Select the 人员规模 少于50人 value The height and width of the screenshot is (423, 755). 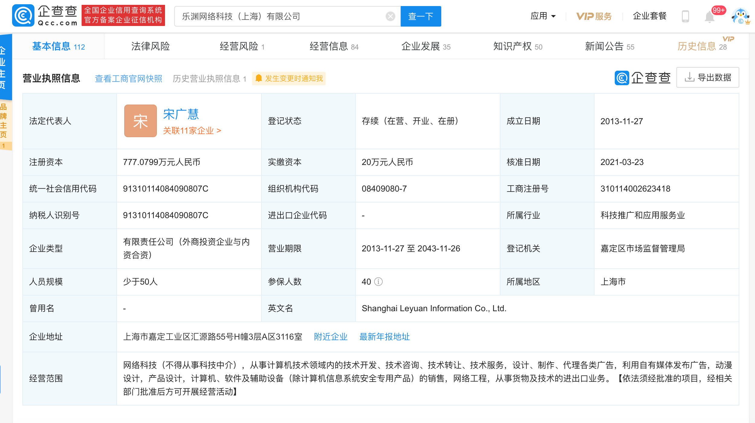pos(140,282)
